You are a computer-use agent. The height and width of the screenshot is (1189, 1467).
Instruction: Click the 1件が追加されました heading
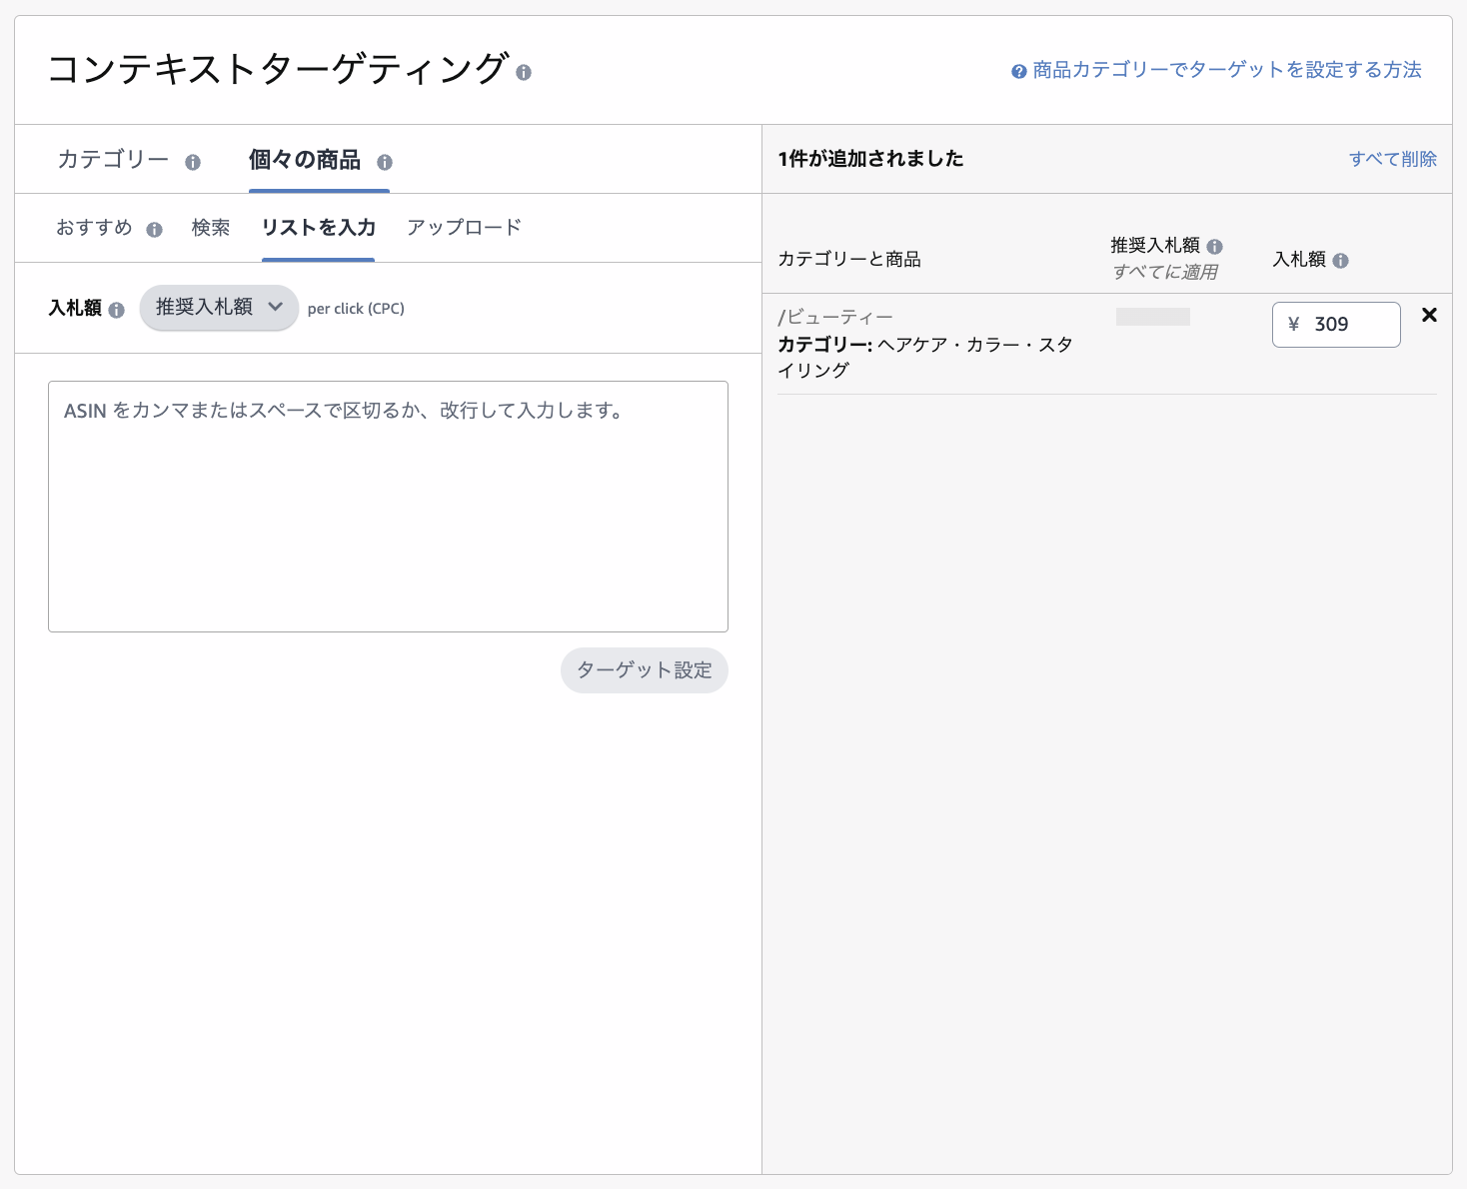coord(871,159)
